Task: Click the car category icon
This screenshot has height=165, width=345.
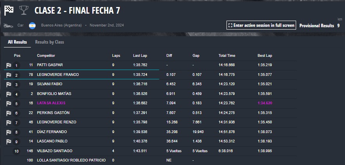Action: pyautogui.click(x=7, y=25)
